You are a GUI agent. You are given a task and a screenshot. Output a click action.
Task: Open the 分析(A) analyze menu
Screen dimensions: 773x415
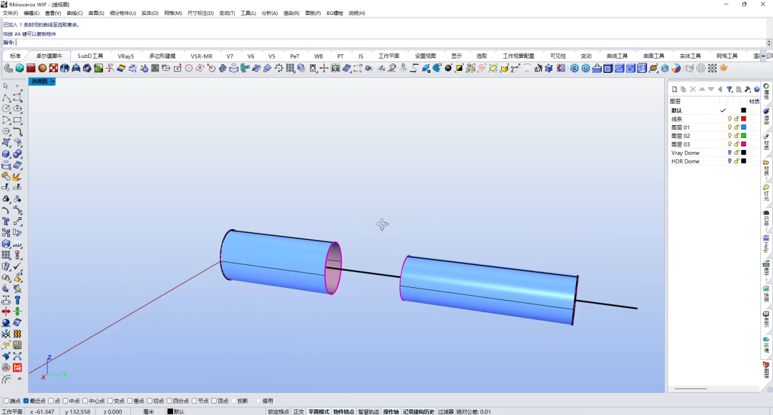coord(270,14)
